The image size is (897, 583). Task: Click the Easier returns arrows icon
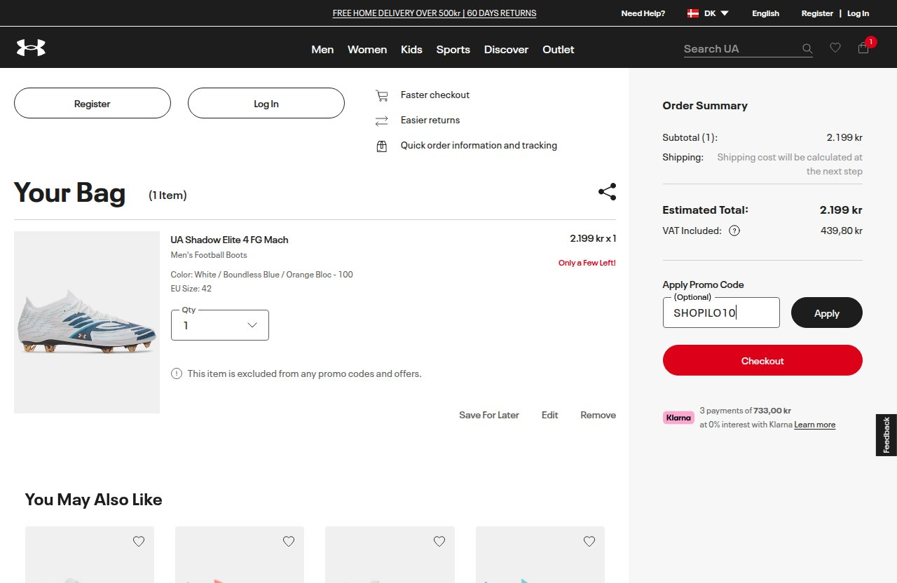tap(382, 121)
